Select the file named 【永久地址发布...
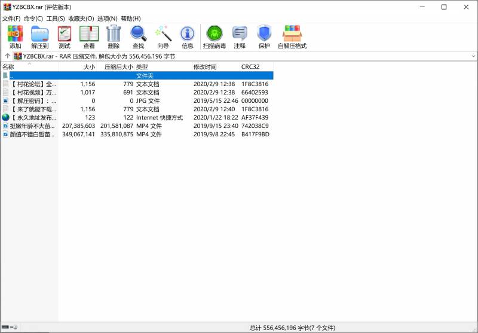The image size is (478, 333). click(33, 117)
